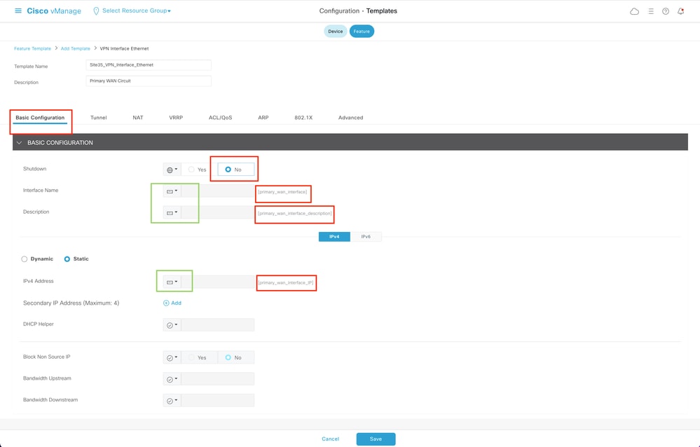The height and width of the screenshot is (447, 700).
Task: Switch to the IPv4 toggle
Action: (334, 237)
